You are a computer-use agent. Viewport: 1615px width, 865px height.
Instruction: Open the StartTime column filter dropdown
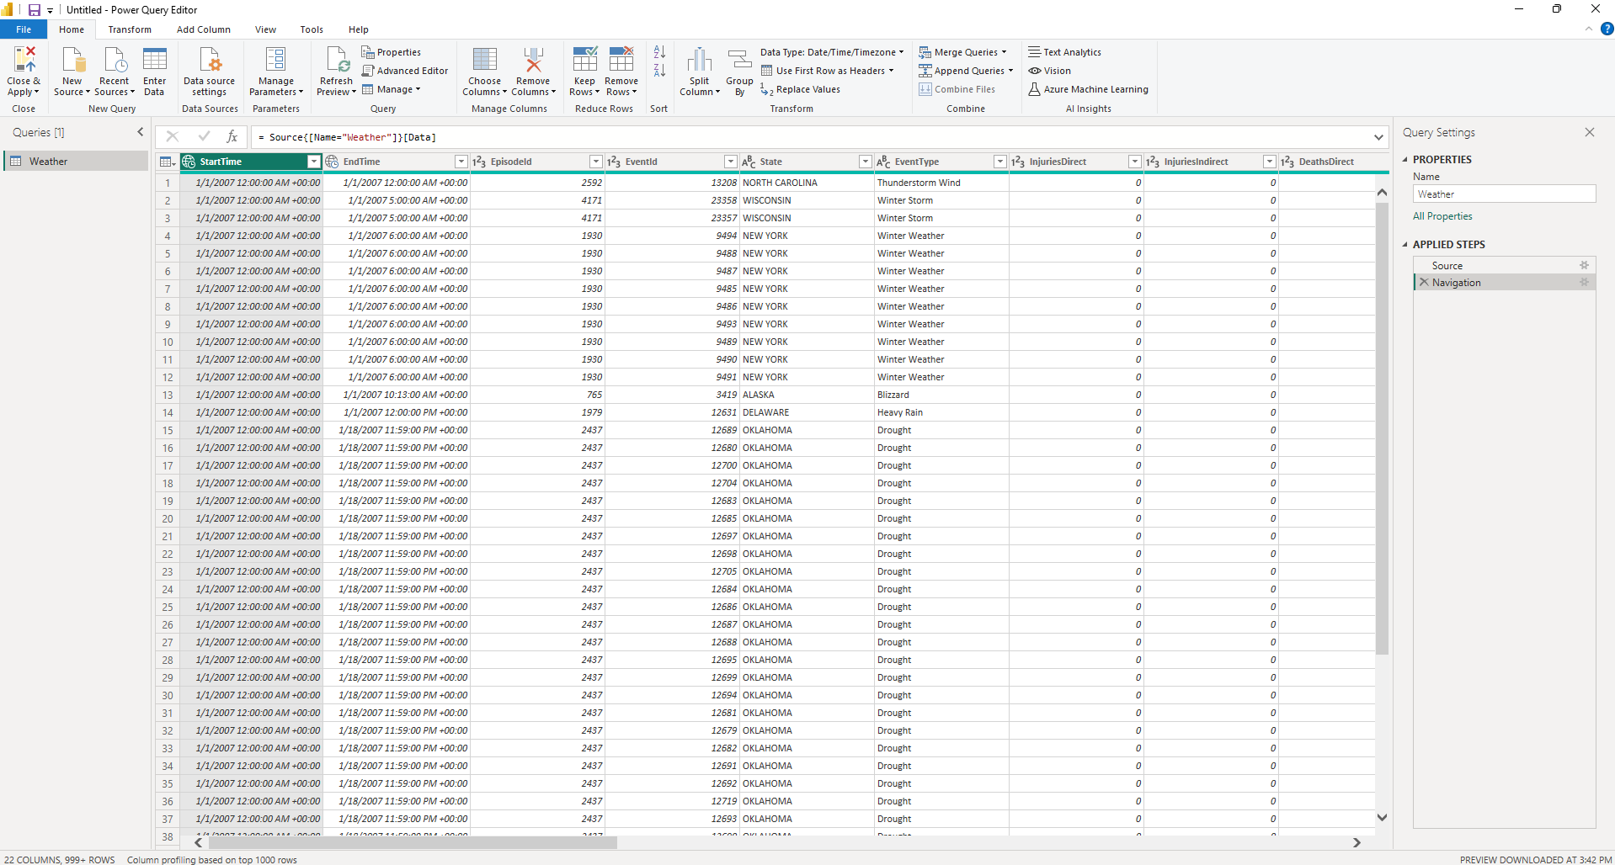pos(313,161)
